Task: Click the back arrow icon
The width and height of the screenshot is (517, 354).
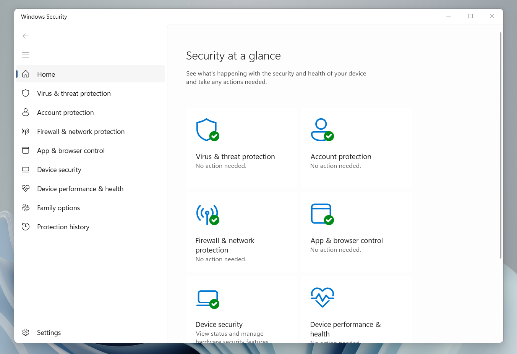Action: point(26,36)
